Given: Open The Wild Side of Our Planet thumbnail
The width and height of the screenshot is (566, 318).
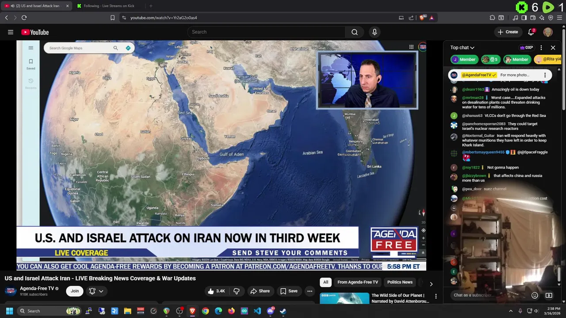Looking at the screenshot, I should (344, 298).
